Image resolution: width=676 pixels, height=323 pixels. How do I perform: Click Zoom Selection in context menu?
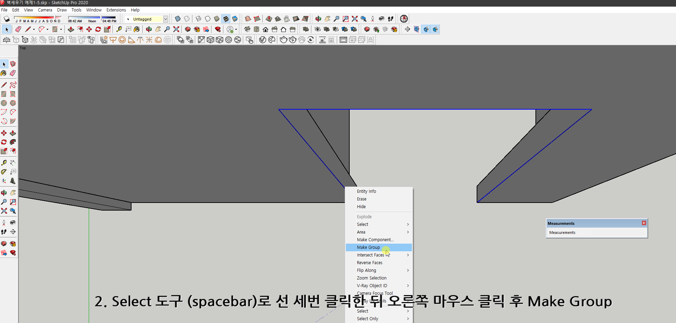[x=379, y=278]
